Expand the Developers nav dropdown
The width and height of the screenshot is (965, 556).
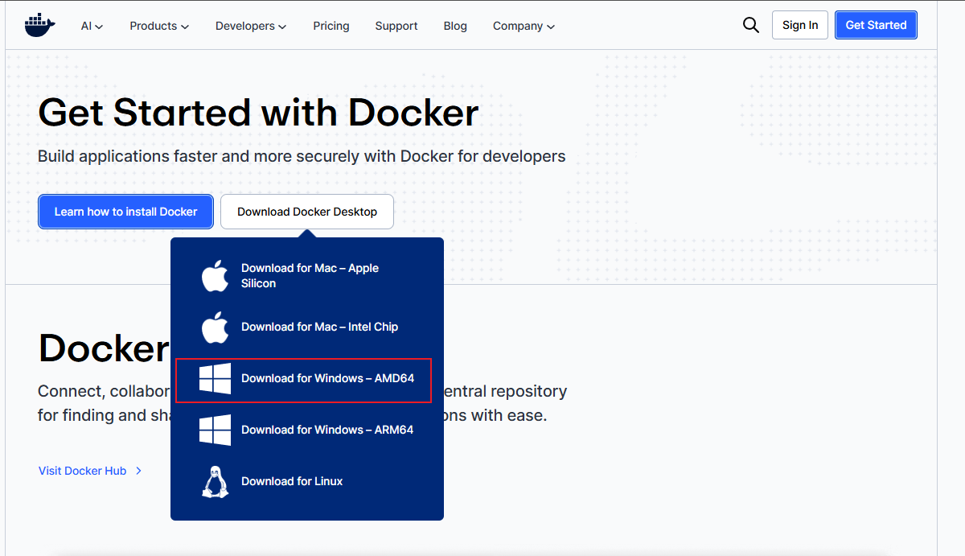point(251,26)
